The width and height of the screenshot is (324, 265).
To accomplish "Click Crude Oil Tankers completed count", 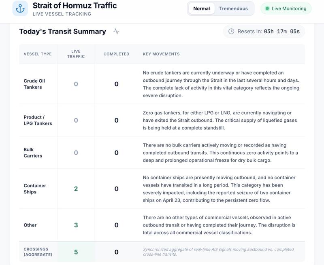I will tap(116, 84).
